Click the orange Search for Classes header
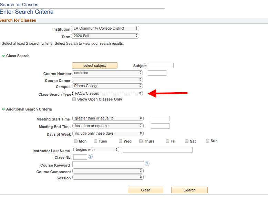Screen dimensions: 268x199 click(x=18, y=20)
